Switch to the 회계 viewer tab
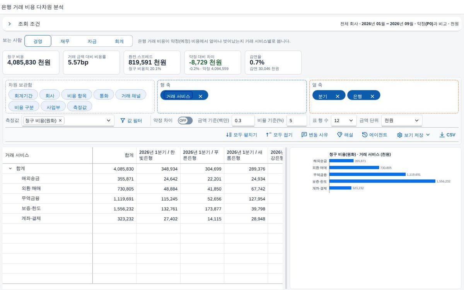The image size is (464, 290). coord(119,41)
